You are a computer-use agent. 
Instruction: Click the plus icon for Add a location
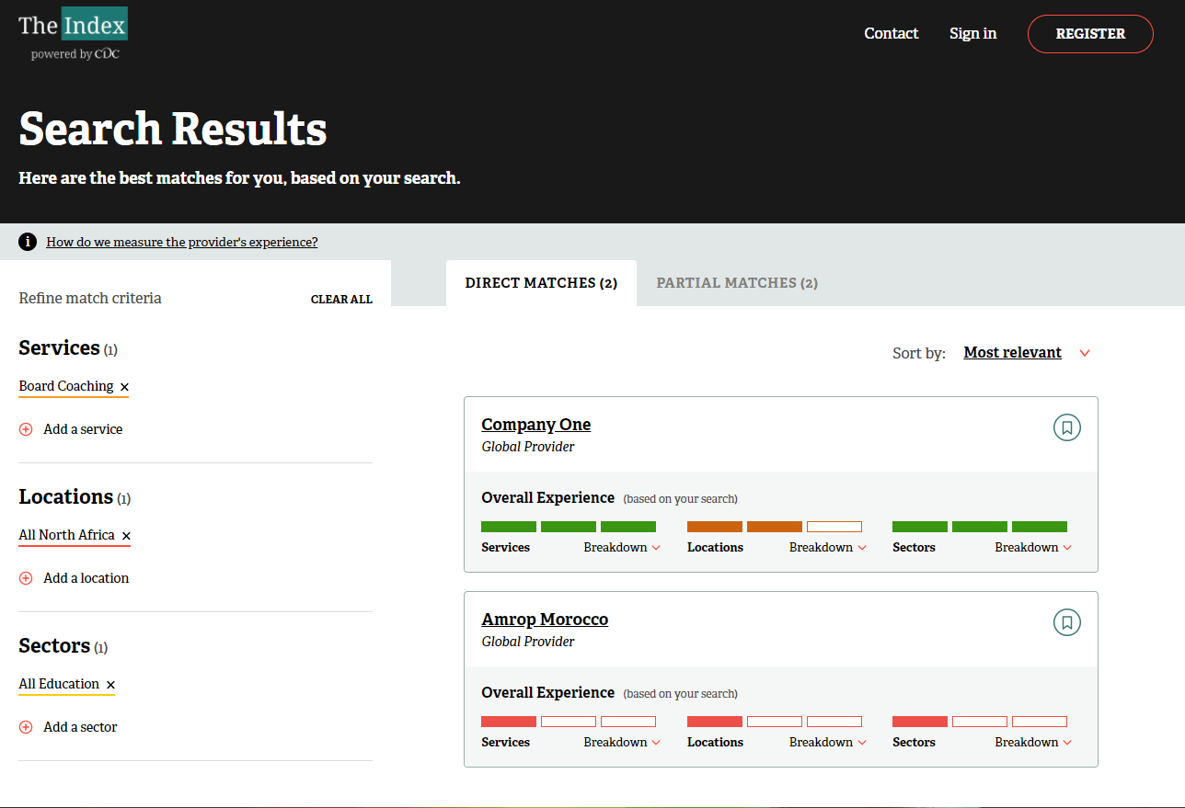coord(26,578)
